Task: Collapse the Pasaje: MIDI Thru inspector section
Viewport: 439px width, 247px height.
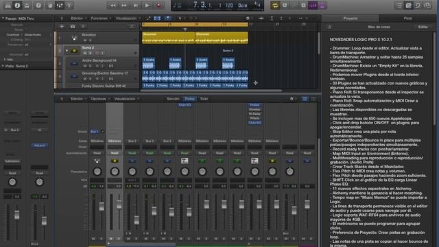Action: point(3,19)
